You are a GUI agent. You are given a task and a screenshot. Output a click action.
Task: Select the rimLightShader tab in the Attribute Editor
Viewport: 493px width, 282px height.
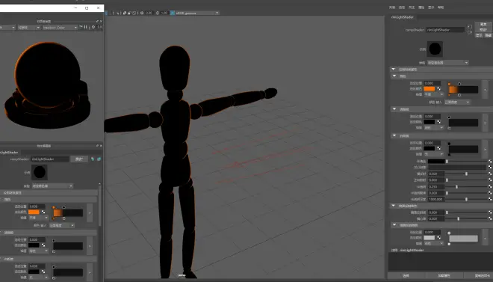[x=403, y=17]
